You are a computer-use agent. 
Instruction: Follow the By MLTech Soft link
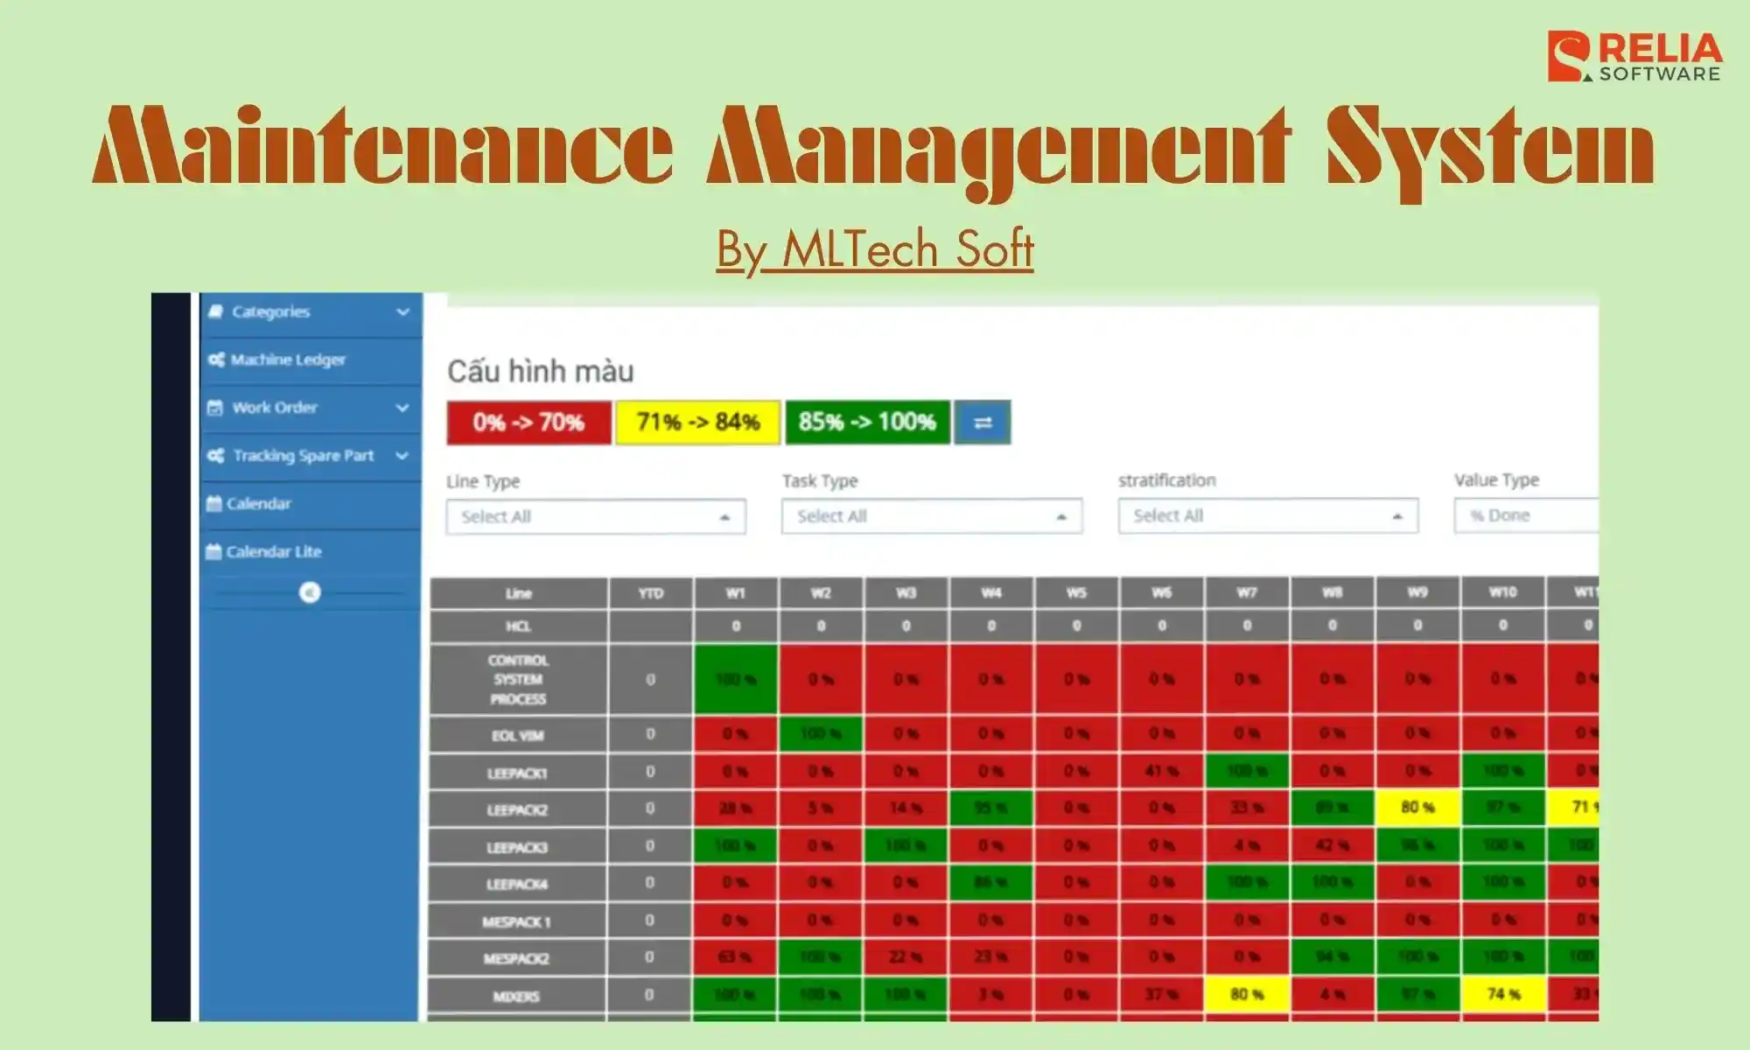tap(875, 250)
